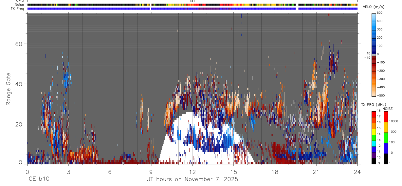Image resolution: width=402 pixels, height=186 pixels.
Task: Click the -300 tick on velocity scale
Action: coord(381,79)
